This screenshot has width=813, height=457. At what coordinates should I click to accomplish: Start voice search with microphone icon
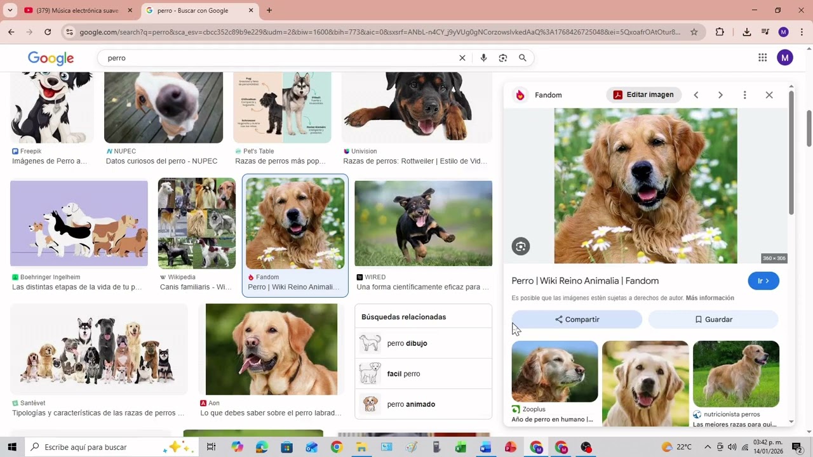point(483,58)
